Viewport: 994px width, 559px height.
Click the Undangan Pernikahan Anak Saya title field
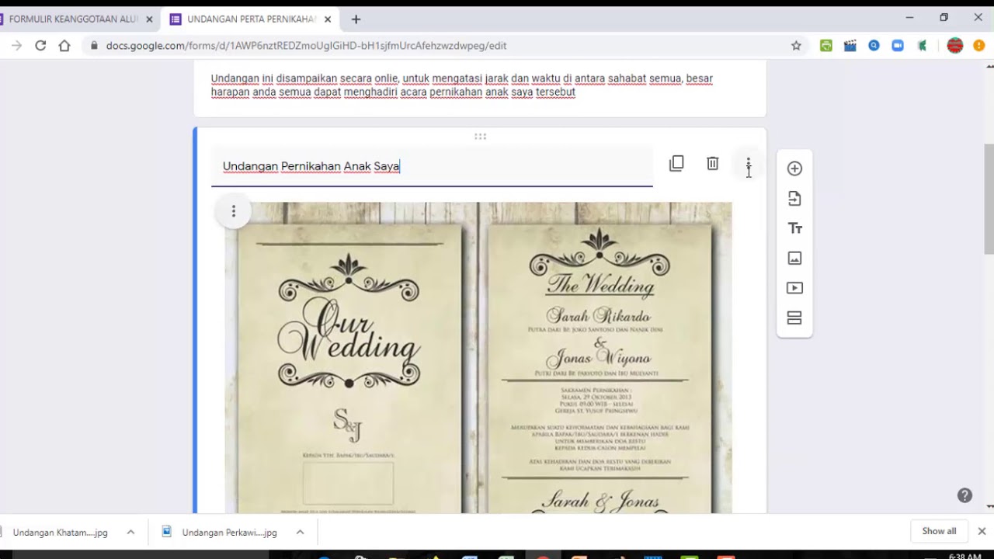pos(432,166)
